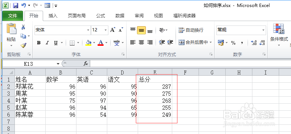291x134 pixels.
Task: Click the Decrease Decimal icon
Action: [262, 43]
